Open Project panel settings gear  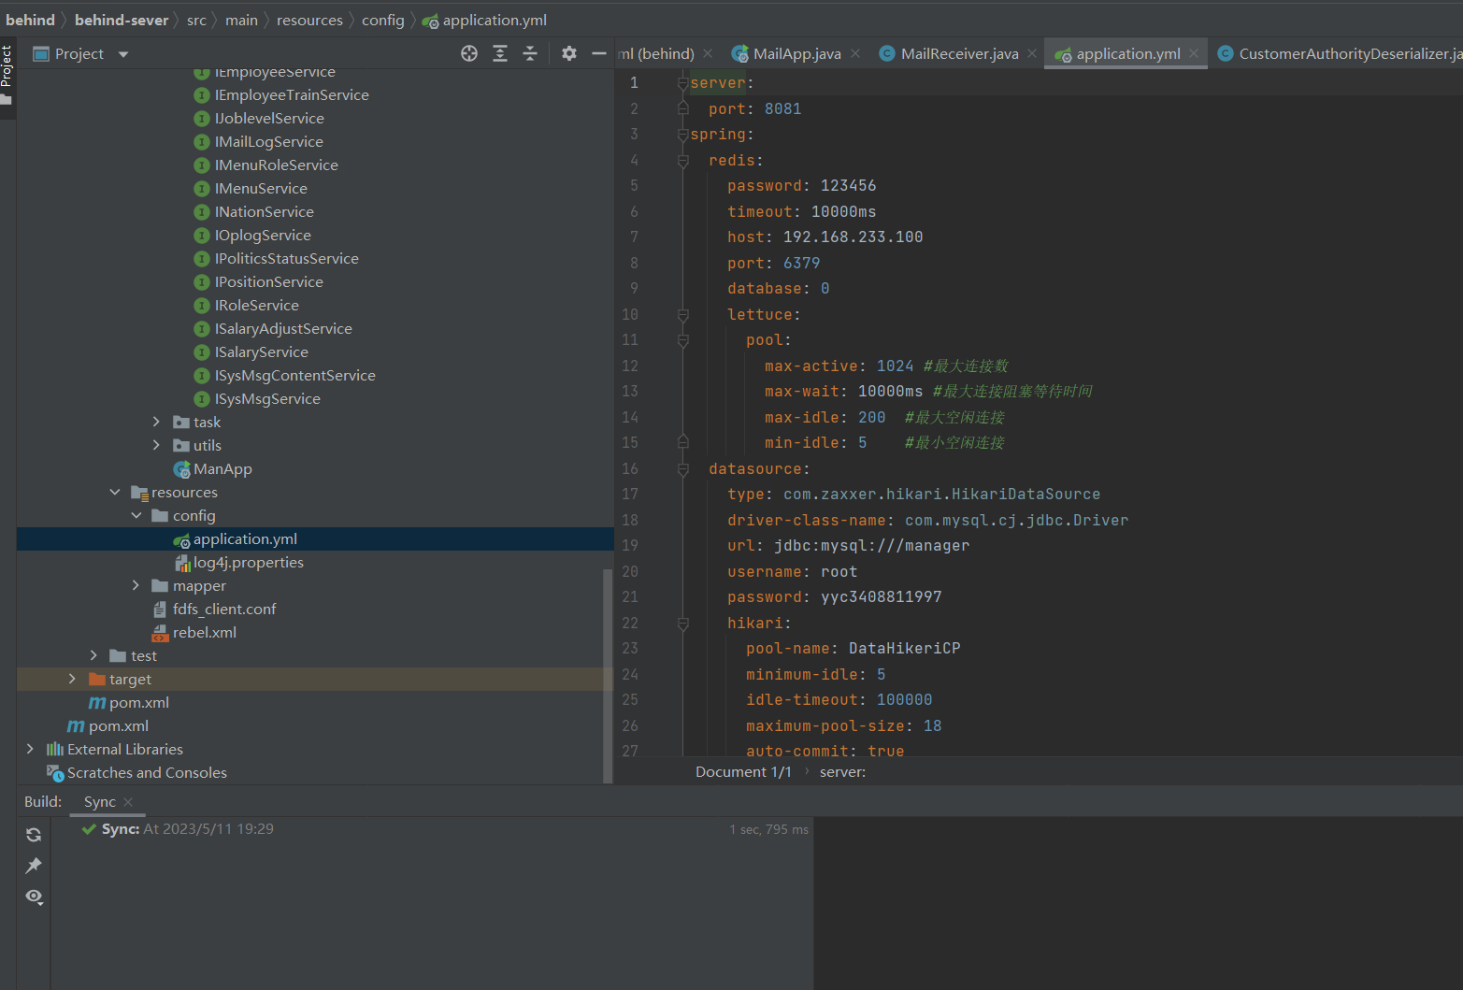pyautogui.click(x=569, y=53)
